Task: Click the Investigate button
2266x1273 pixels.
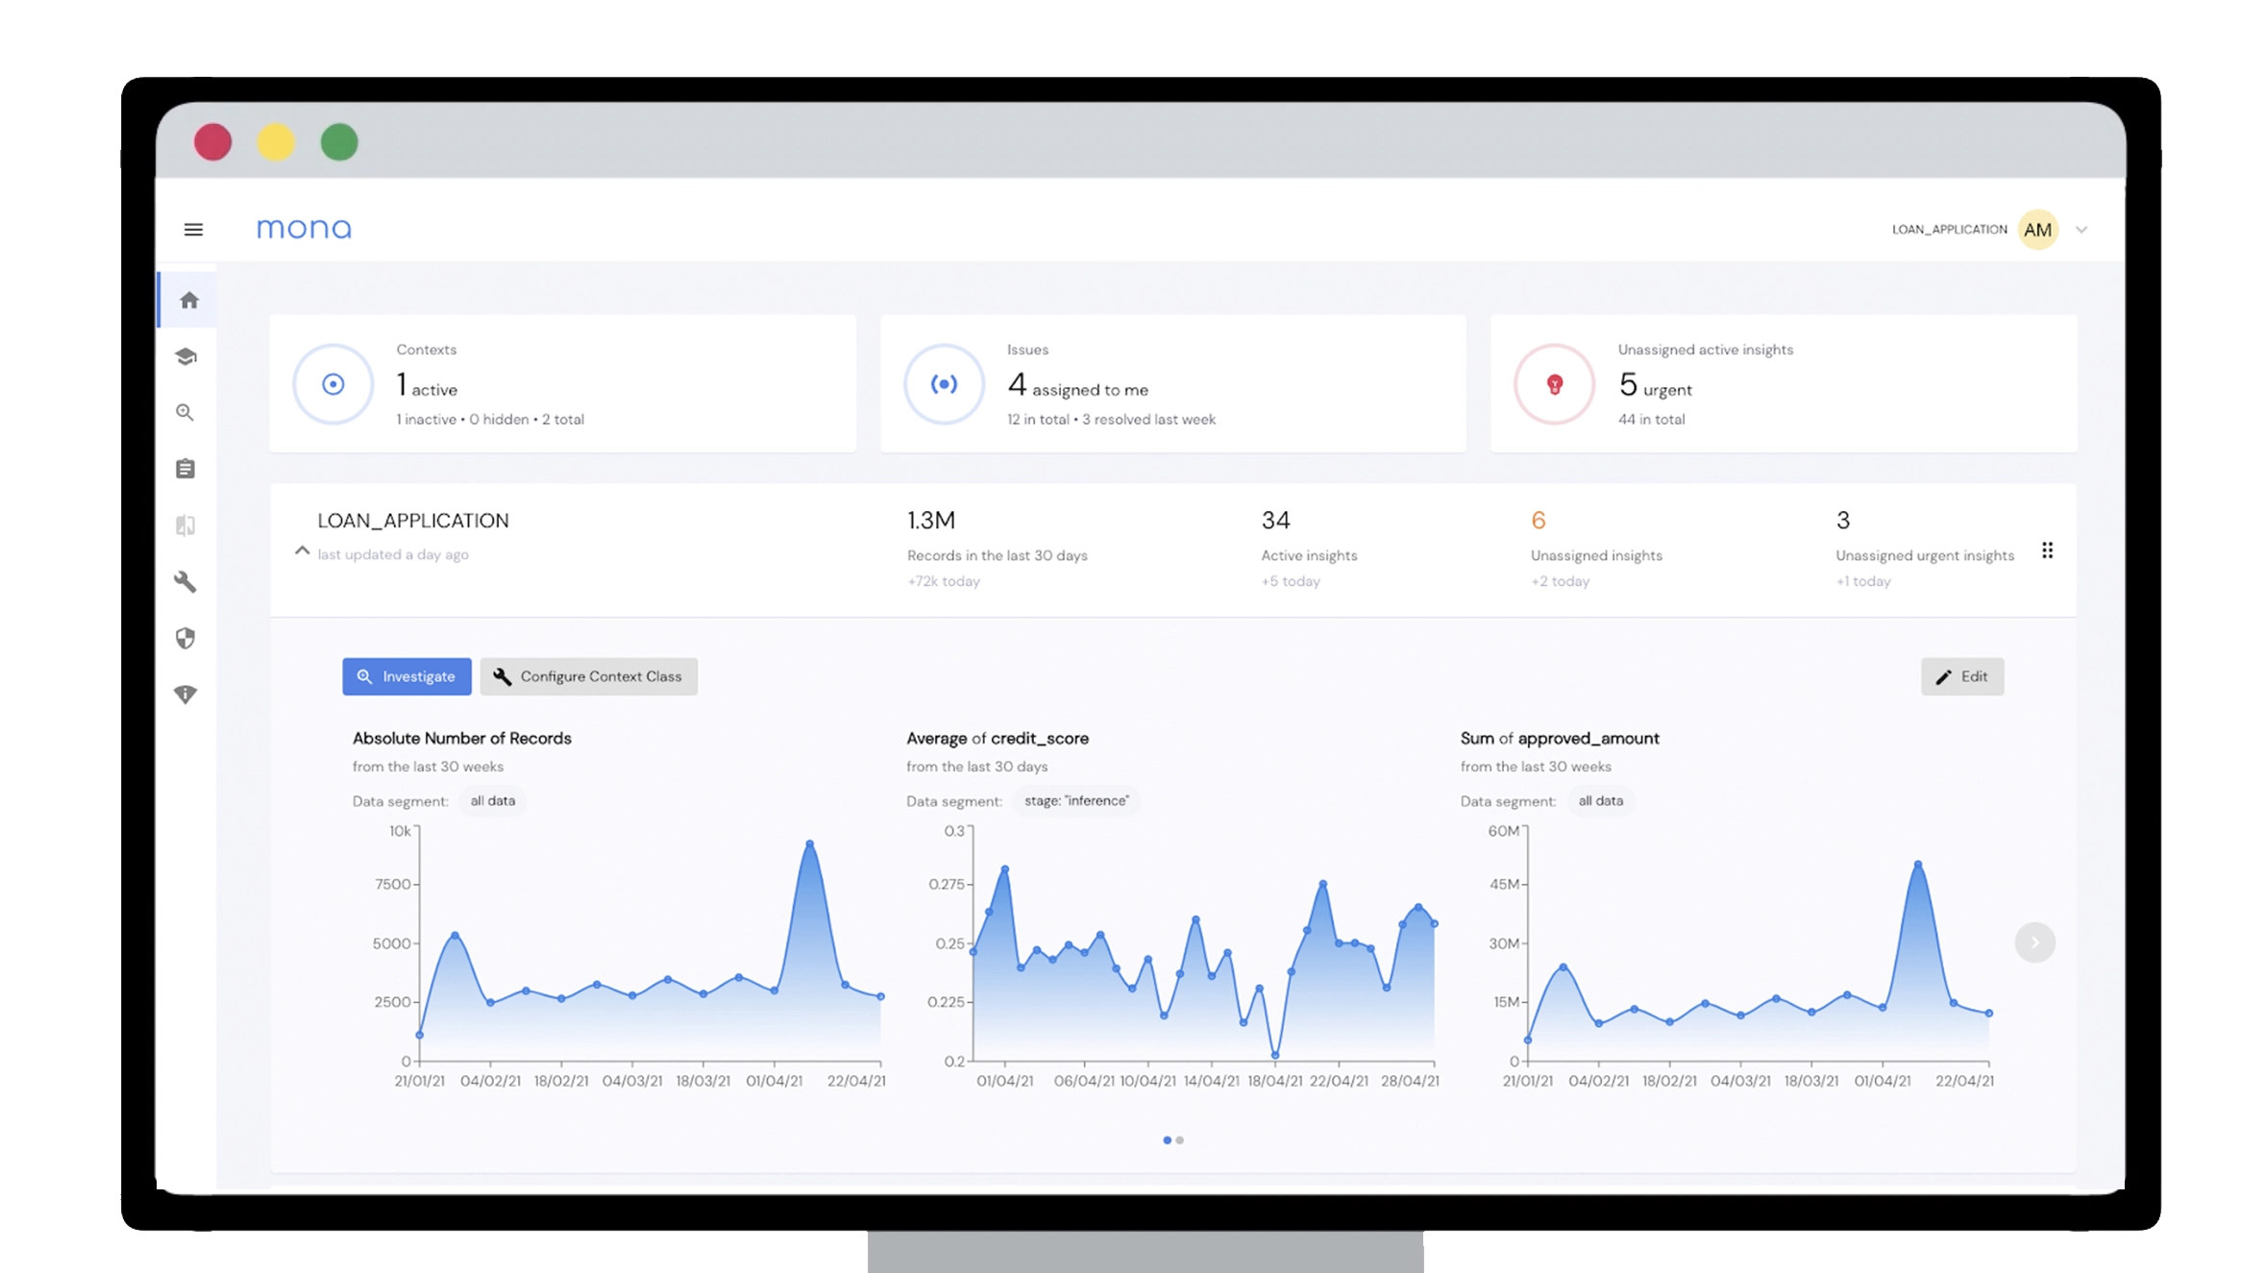Action: click(x=406, y=676)
